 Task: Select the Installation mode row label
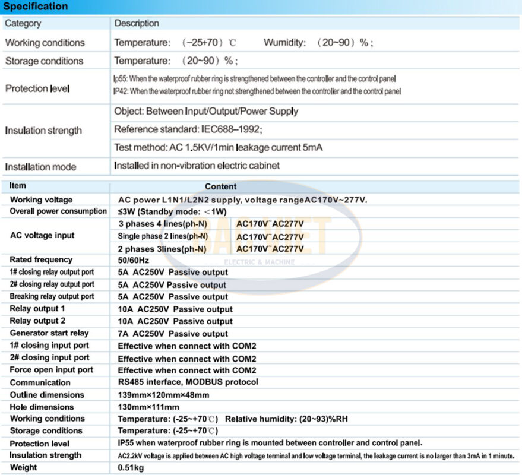[41, 167]
